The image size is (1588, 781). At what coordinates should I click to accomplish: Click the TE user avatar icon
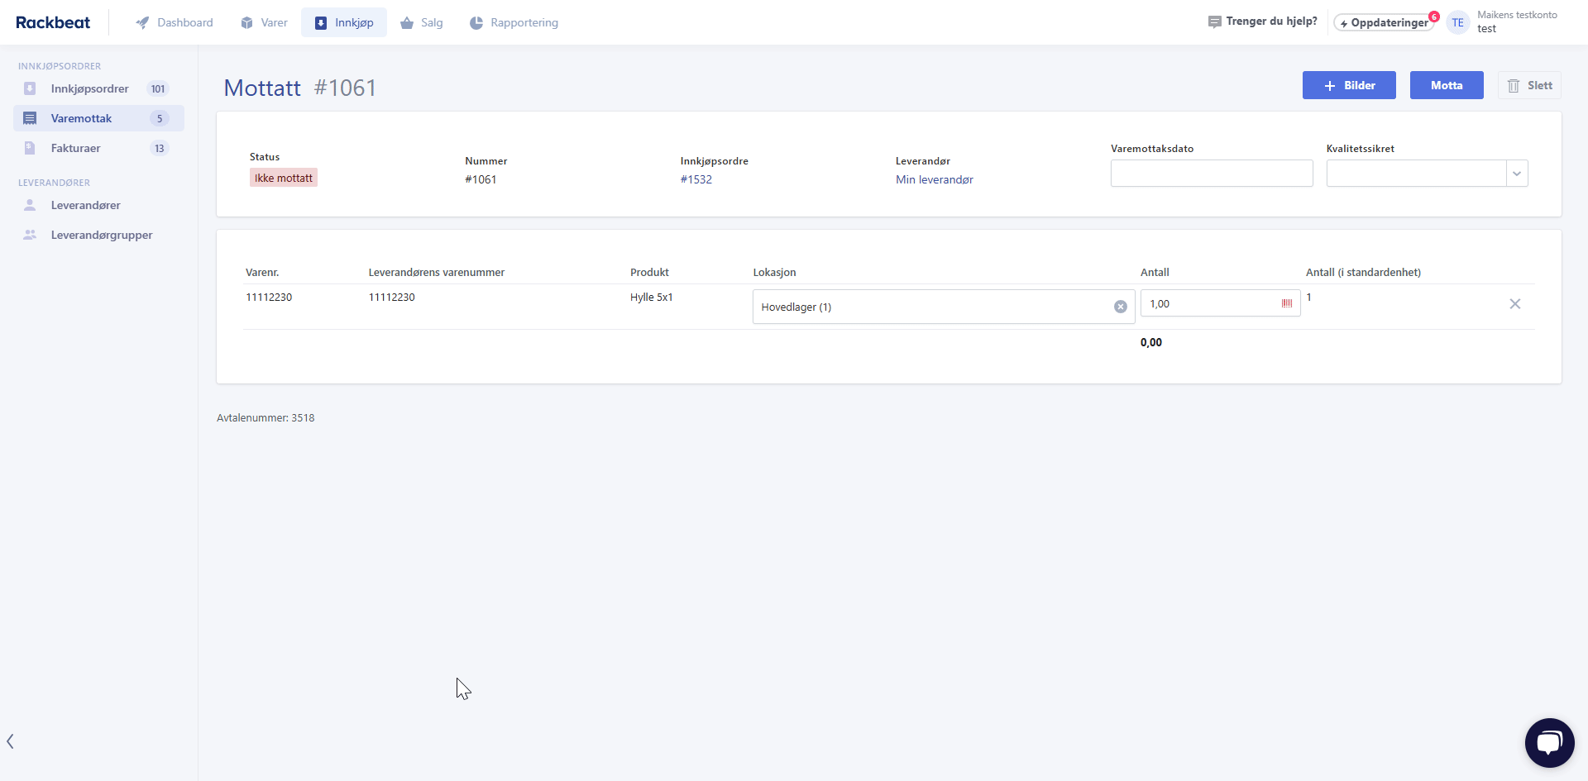tap(1457, 22)
